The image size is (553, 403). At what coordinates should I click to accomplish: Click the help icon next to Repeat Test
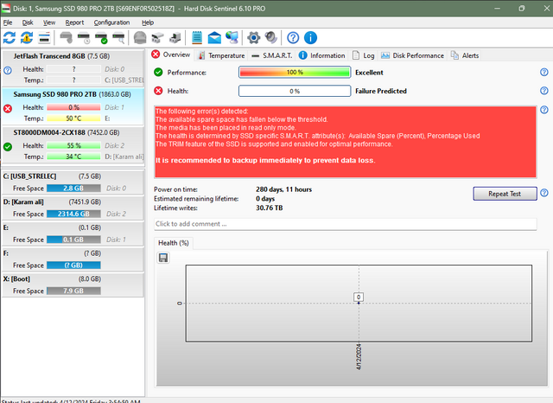pyautogui.click(x=543, y=194)
